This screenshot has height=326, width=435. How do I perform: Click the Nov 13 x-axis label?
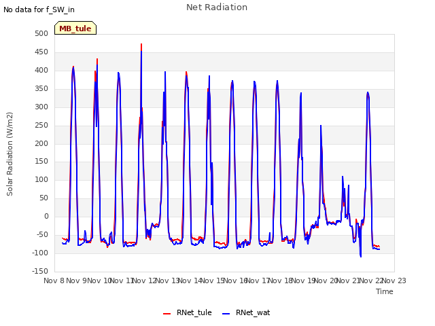[x=167, y=280]
